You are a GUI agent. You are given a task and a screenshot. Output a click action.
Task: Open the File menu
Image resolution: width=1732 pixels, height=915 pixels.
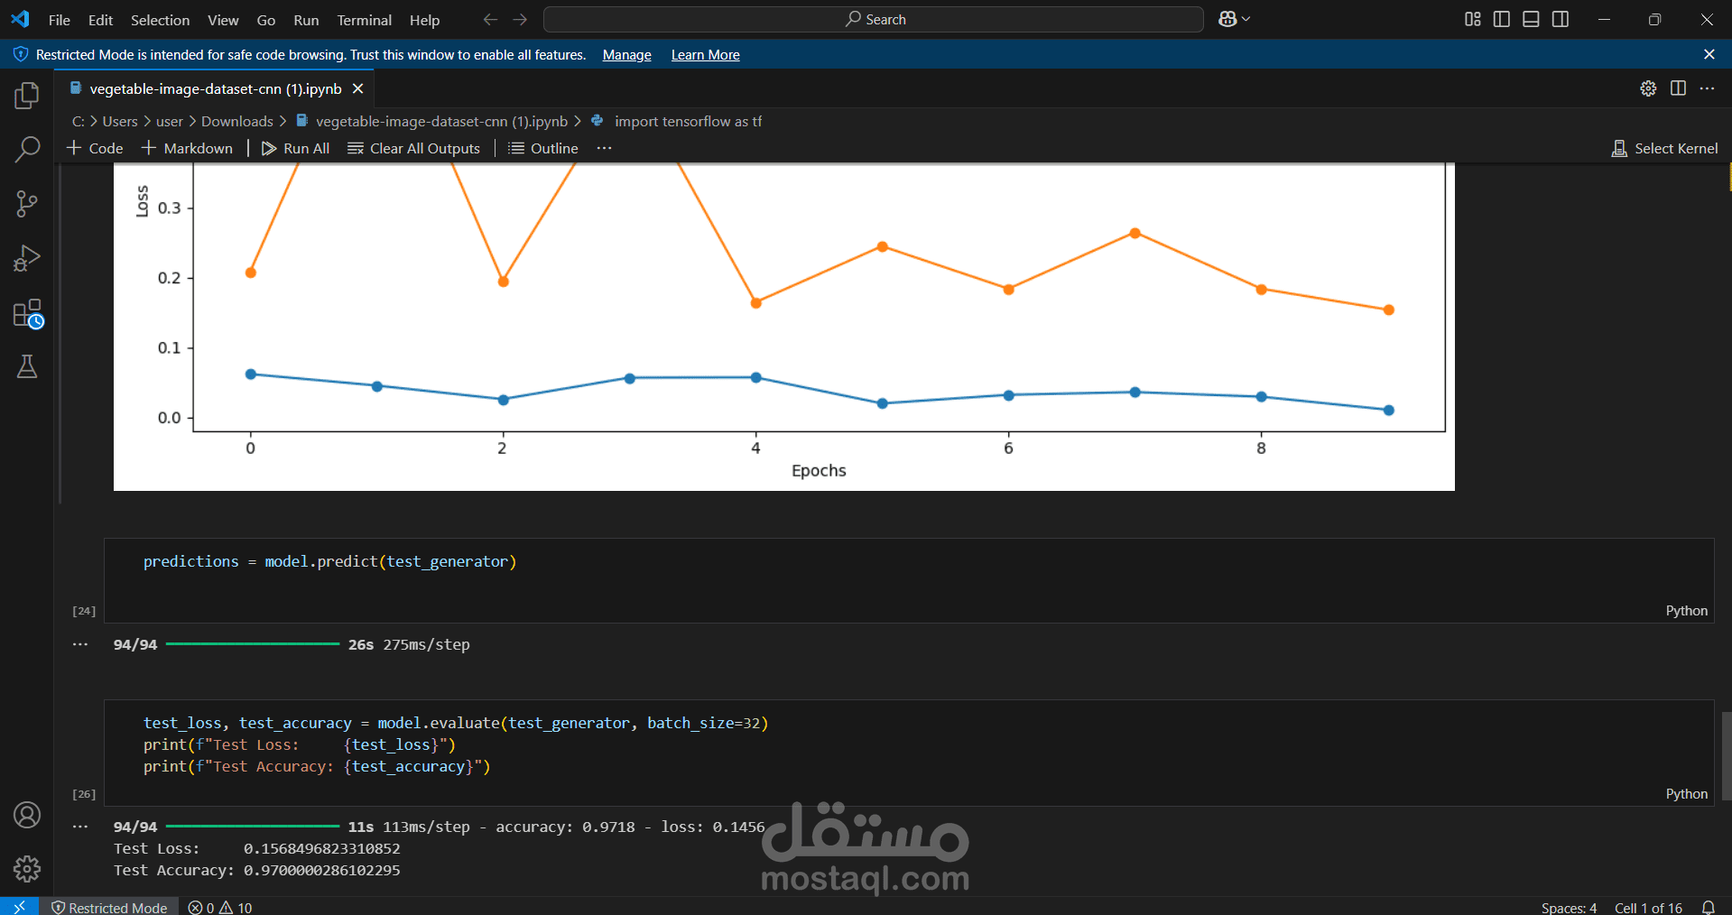click(60, 19)
